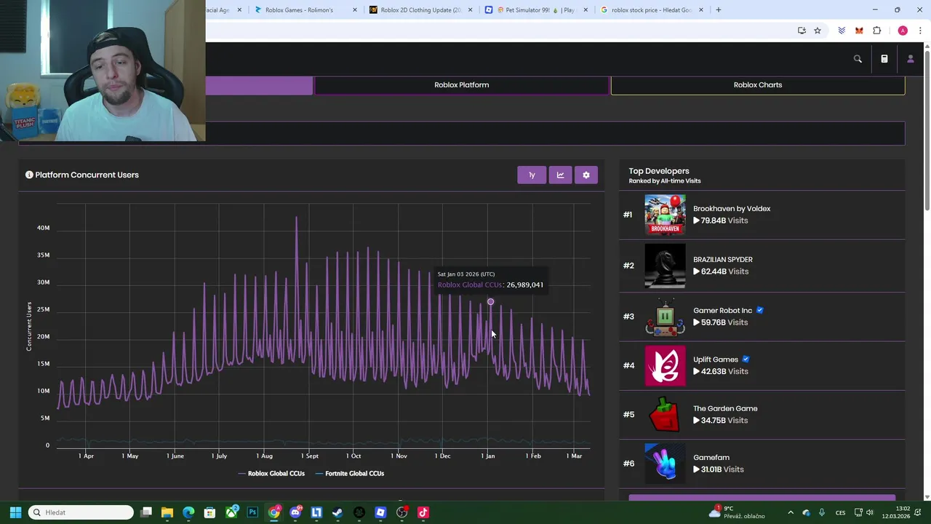Open the MetaMask fox extension
This screenshot has height=524, width=931.
click(859, 31)
